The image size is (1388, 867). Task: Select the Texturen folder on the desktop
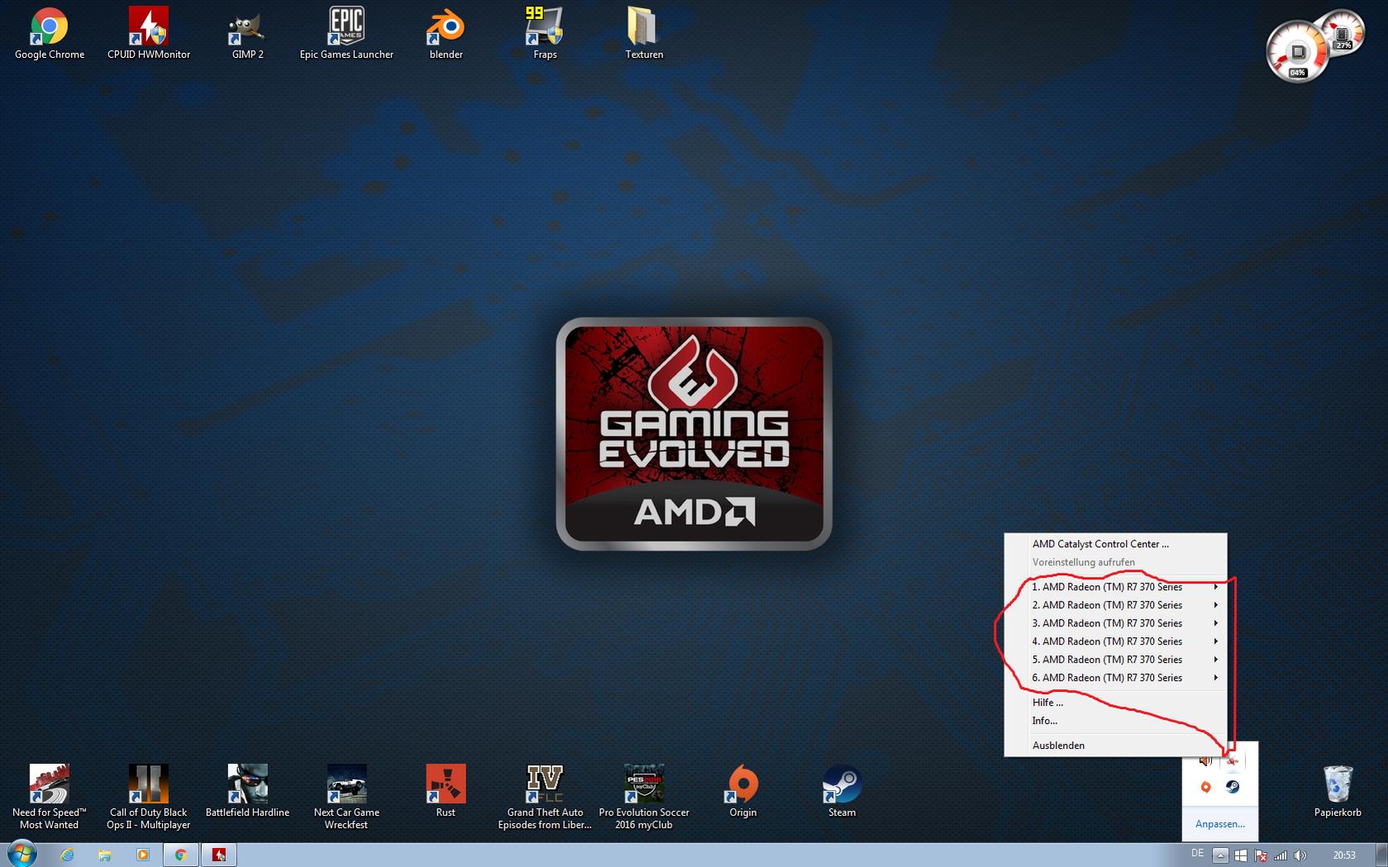[x=644, y=34]
